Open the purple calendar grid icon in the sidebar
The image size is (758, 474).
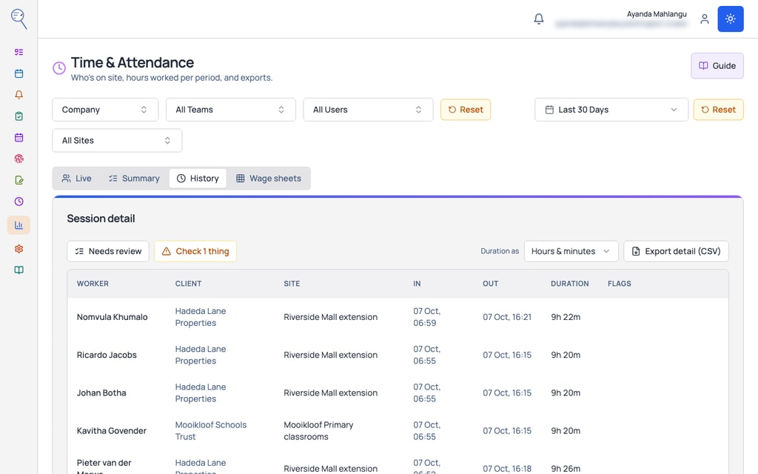pyautogui.click(x=19, y=137)
